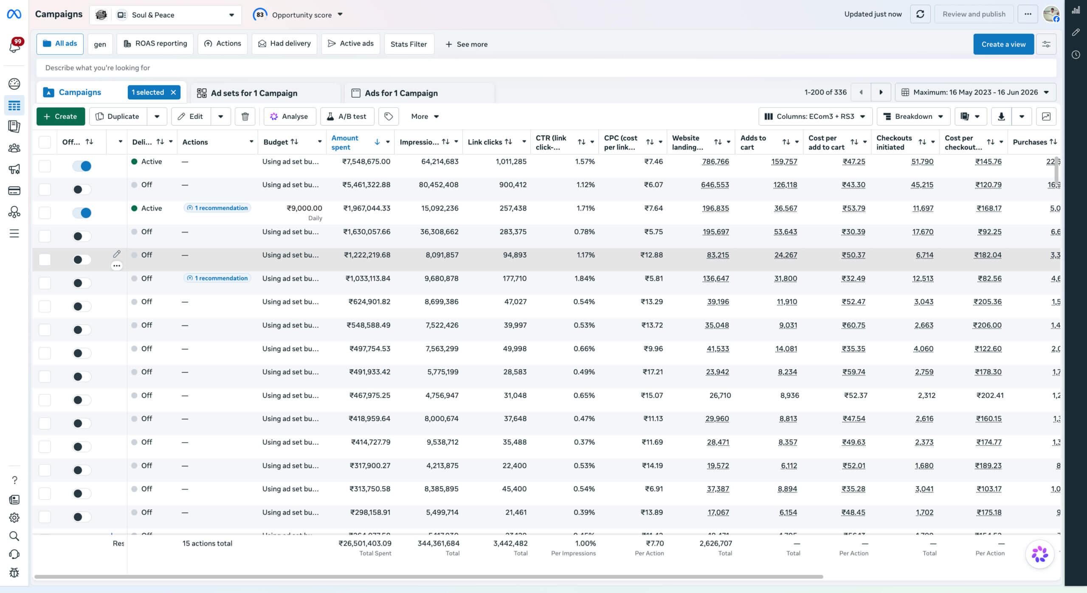
Task: Click the Describe what you're looking for field
Action: click(546, 68)
